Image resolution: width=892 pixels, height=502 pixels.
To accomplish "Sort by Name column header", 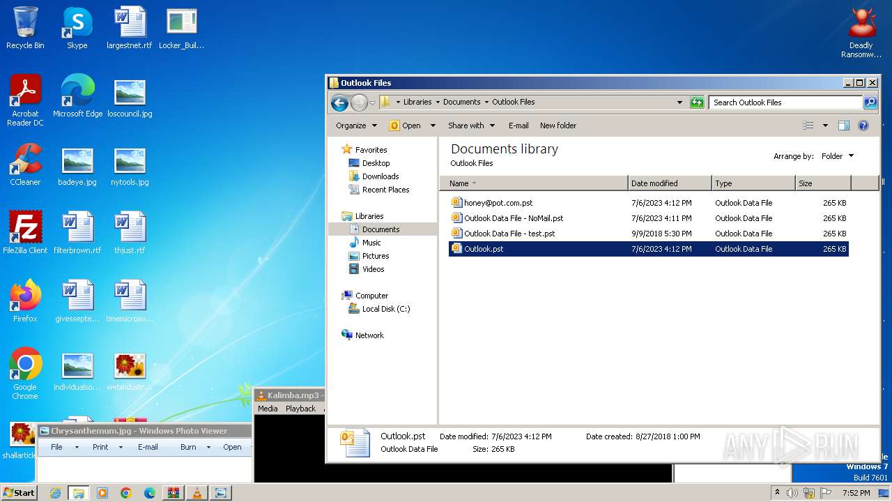I will click(x=534, y=183).
